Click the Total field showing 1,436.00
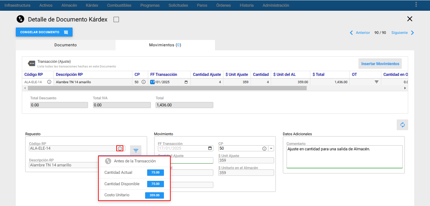 [184, 105]
